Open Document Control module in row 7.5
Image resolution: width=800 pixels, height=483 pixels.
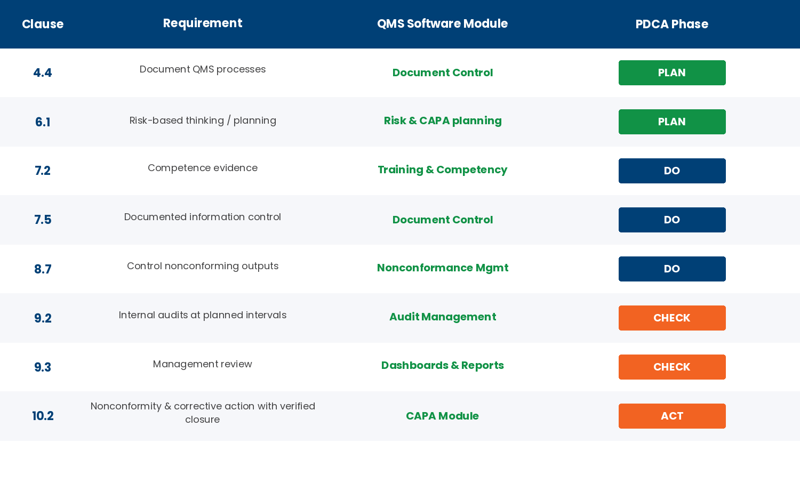[443, 220]
